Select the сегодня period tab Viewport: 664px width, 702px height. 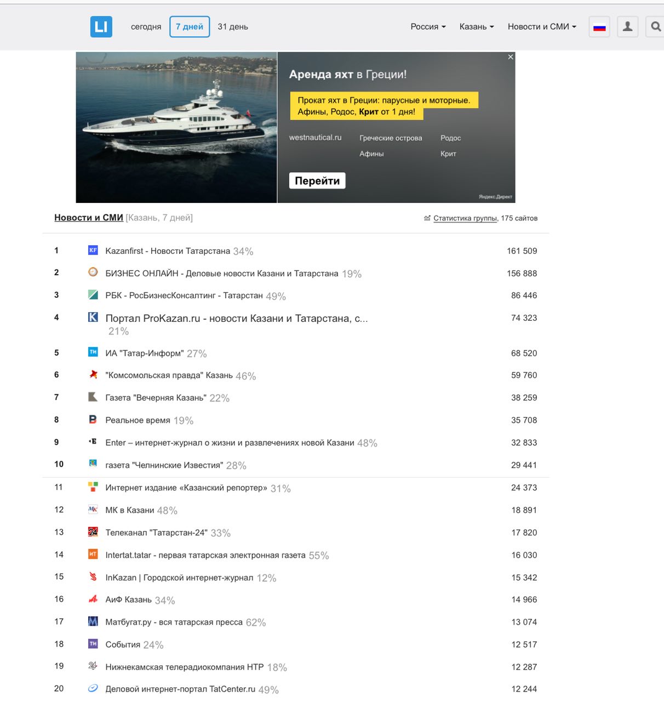[146, 26]
